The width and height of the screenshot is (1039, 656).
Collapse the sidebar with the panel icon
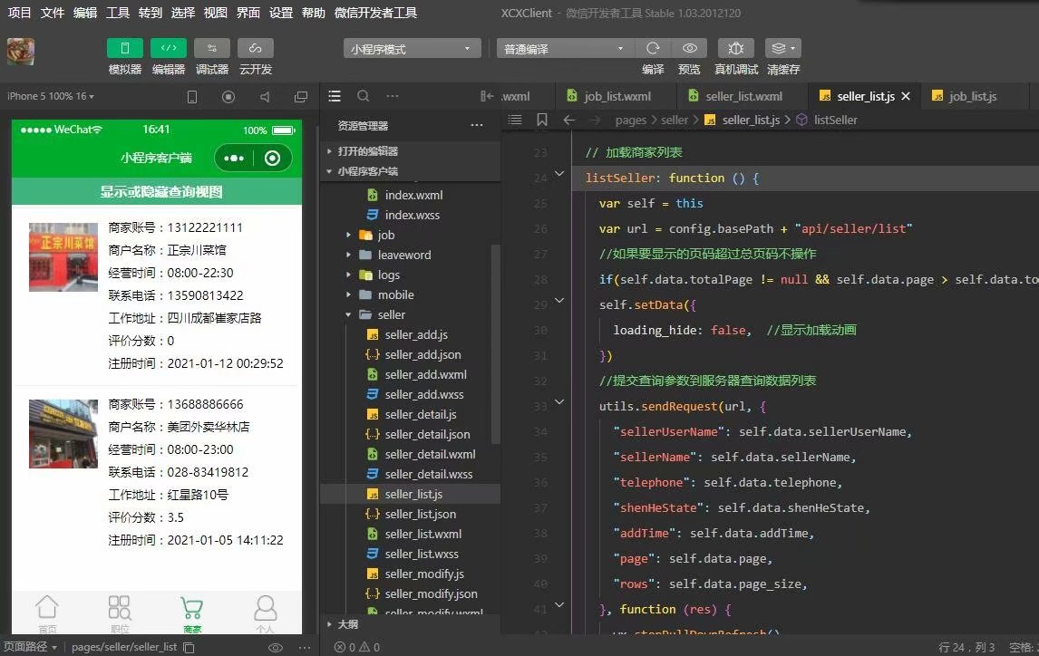coord(487,96)
